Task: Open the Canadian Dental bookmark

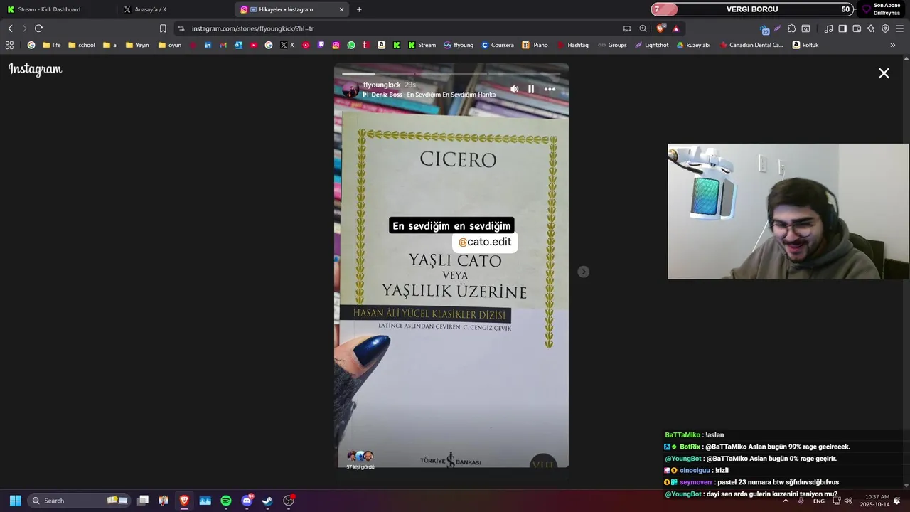Action: (751, 45)
